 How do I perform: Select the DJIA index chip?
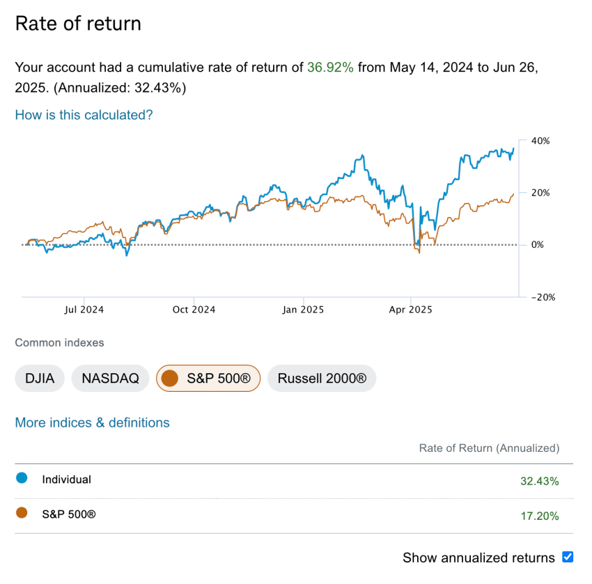point(40,379)
